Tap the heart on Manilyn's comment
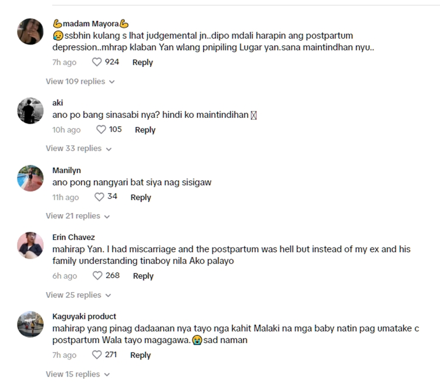This screenshot has width=440, height=383. [x=99, y=197]
